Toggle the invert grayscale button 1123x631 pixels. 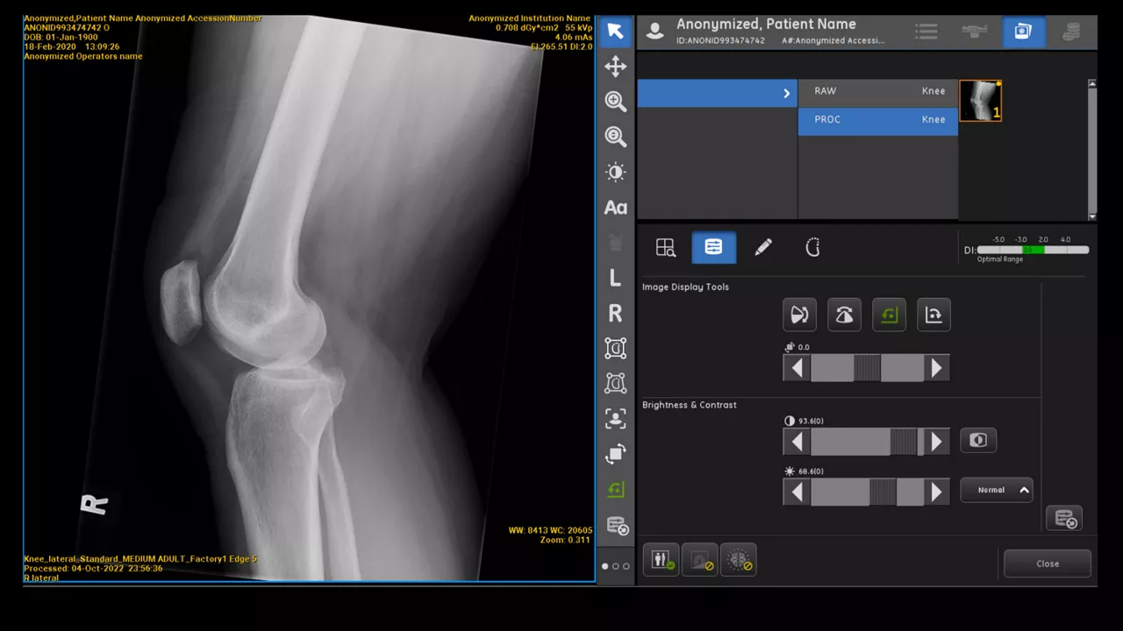pyautogui.click(x=978, y=441)
